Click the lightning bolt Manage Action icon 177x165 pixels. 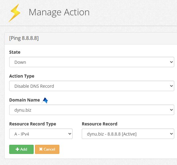click(x=15, y=13)
